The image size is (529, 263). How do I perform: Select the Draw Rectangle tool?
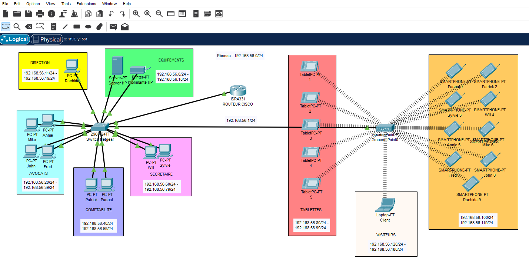coord(77,27)
